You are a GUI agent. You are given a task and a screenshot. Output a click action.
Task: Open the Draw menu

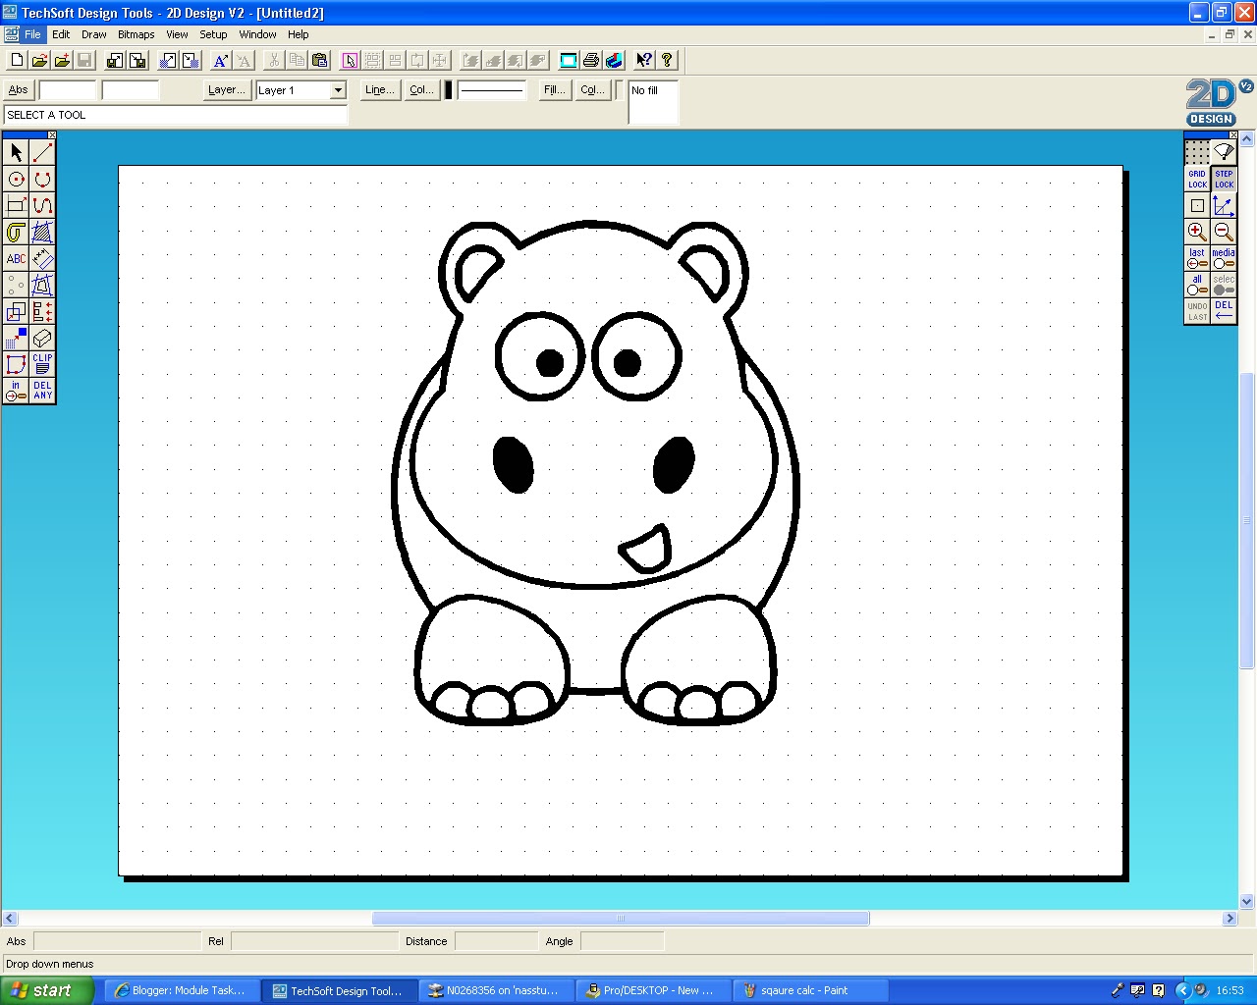coord(93,34)
